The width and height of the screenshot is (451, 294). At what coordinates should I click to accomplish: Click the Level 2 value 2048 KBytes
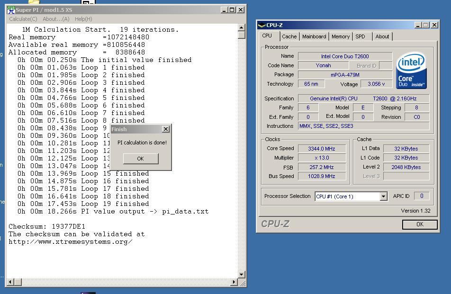coord(406,167)
